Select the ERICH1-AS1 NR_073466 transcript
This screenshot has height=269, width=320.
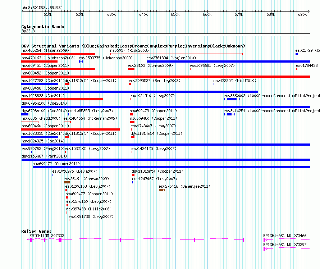click(x=286, y=240)
